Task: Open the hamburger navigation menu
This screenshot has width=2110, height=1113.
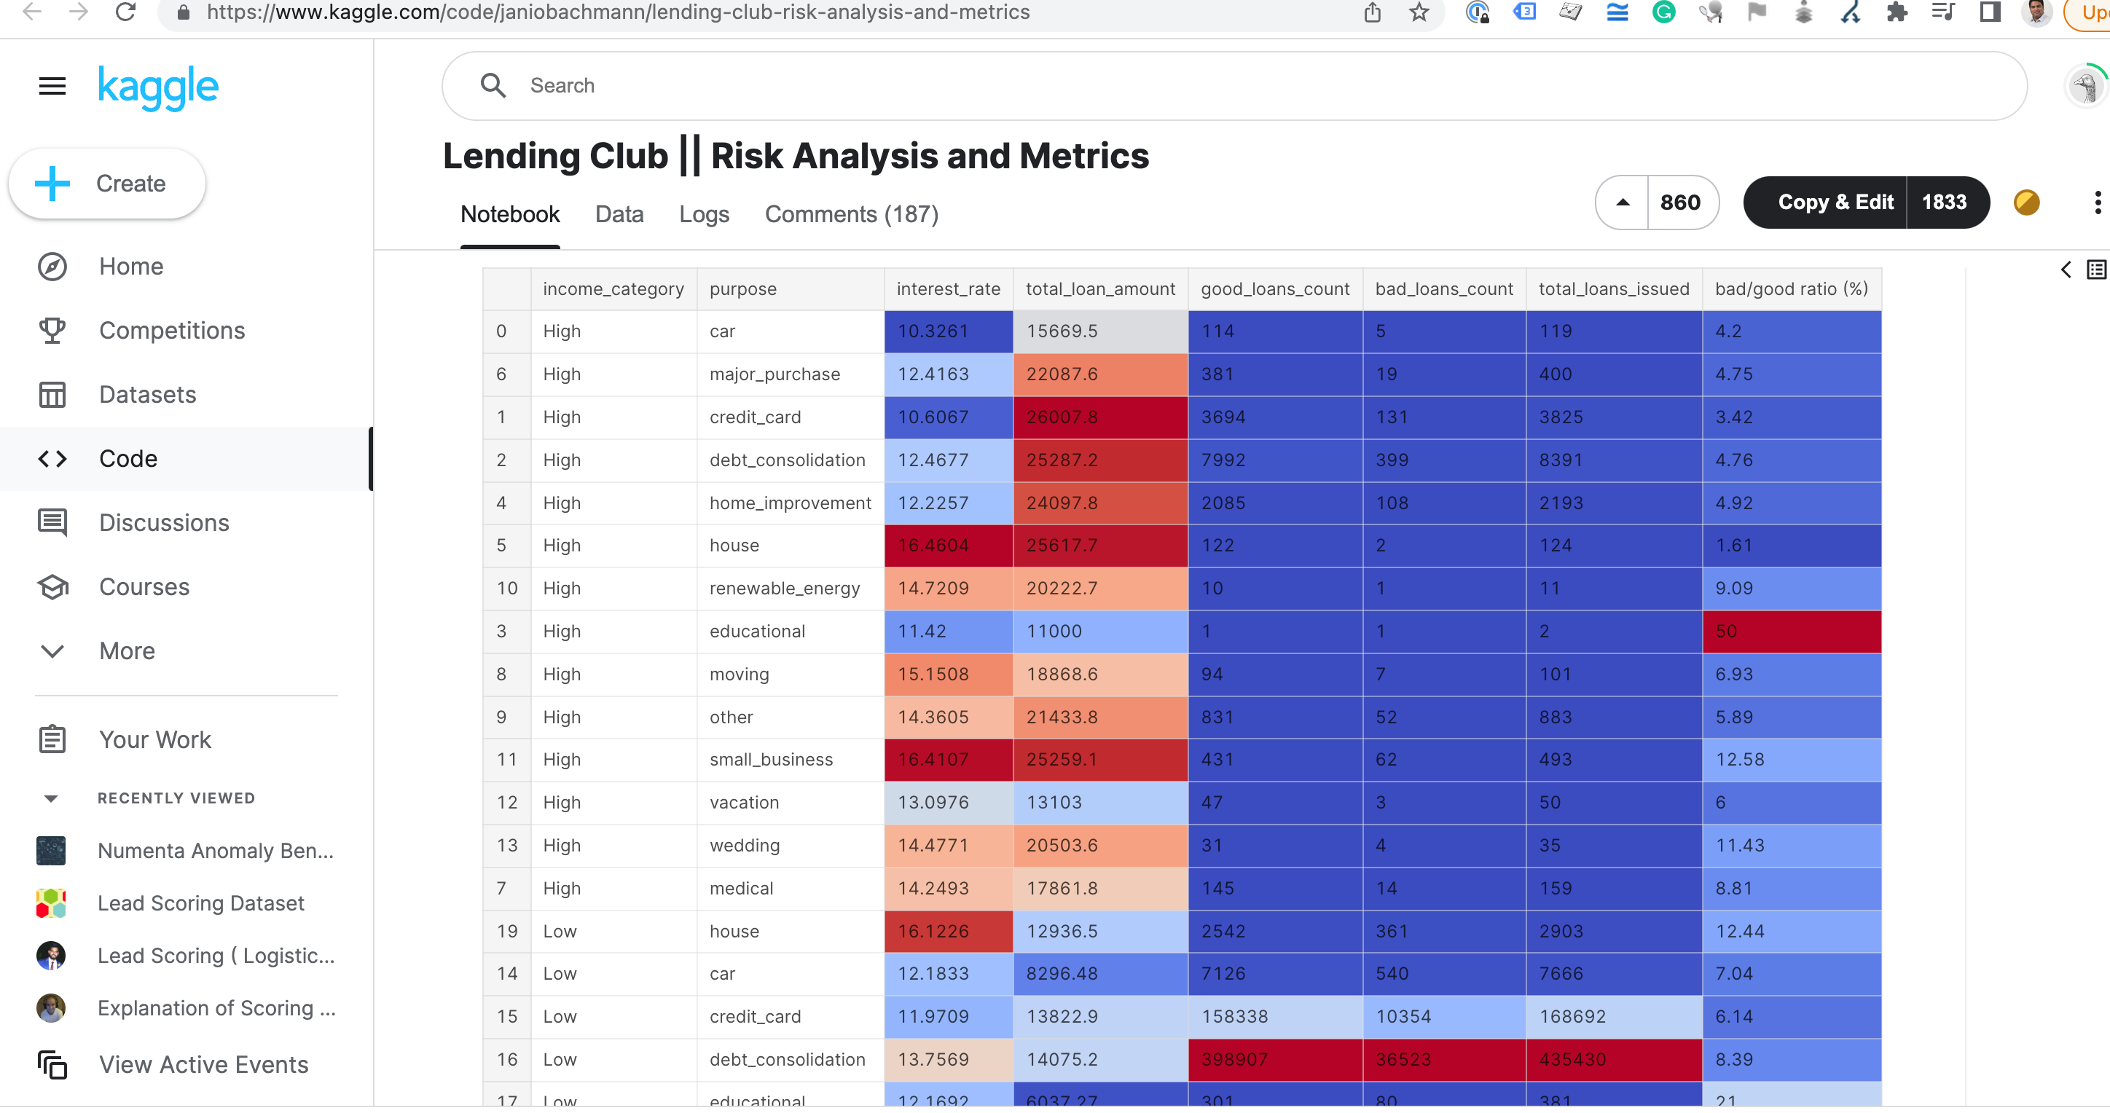Action: (x=52, y=86)
